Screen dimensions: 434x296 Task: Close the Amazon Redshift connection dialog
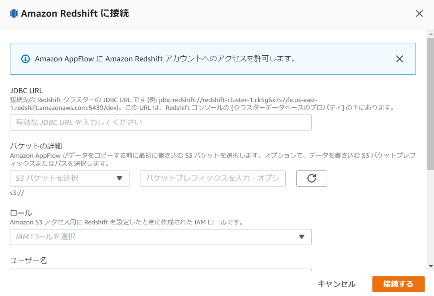pos(419,14)
